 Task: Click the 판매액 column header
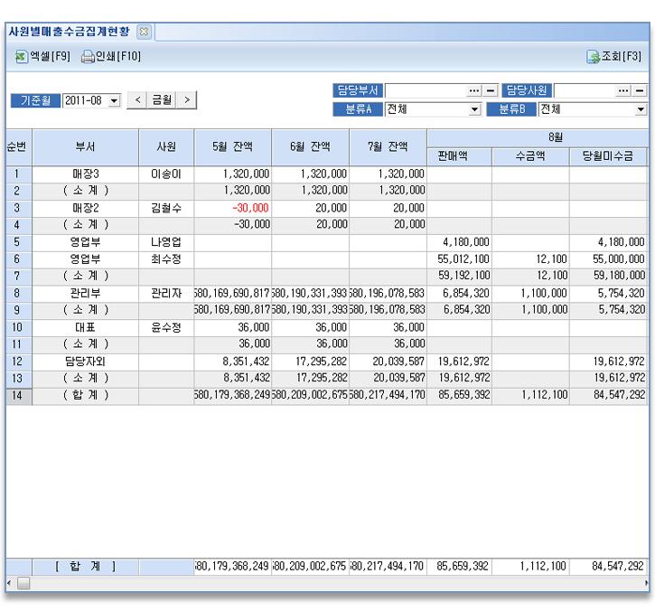tap(458, 155)
